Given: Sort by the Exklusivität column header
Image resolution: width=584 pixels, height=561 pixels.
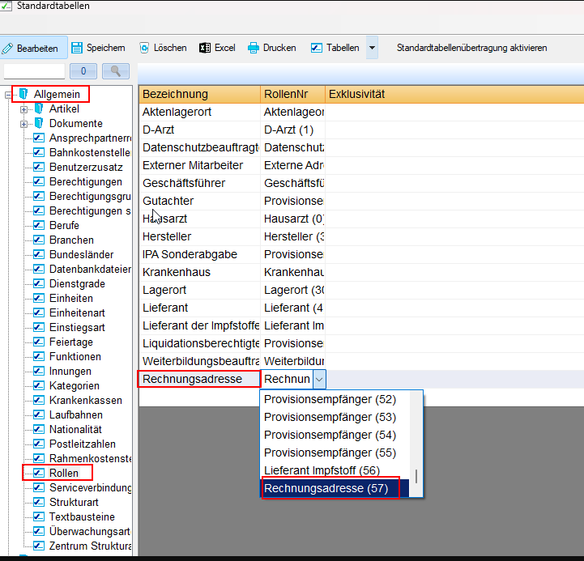Looking at the screenshot, I should (x=454, y=94).
